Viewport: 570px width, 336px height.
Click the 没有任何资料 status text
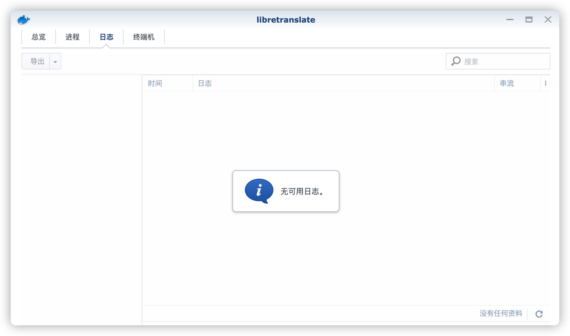click(x=501, y=313)
